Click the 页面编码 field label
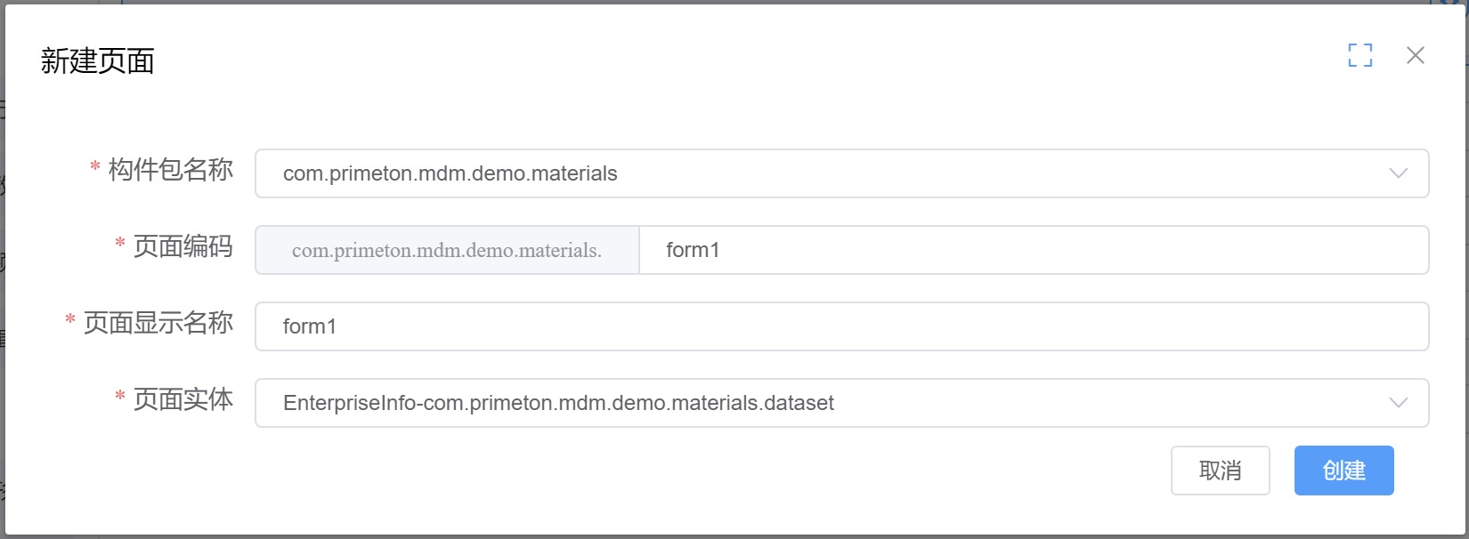 183,246
